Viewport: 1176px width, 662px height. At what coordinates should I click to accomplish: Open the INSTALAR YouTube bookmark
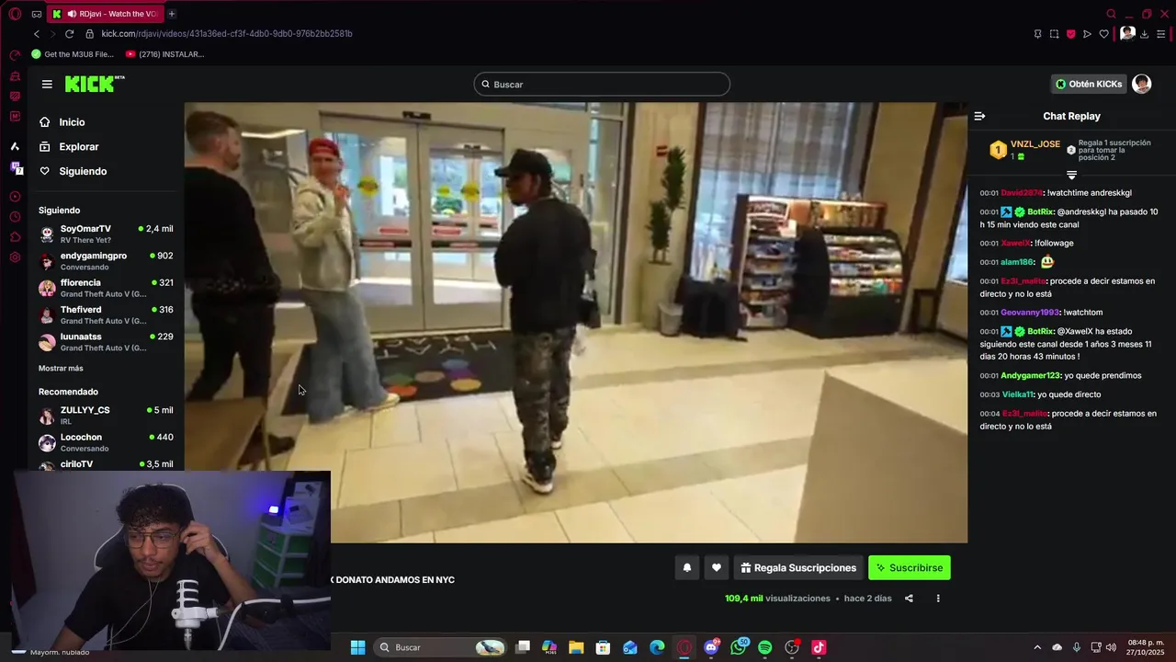(164, 54)
